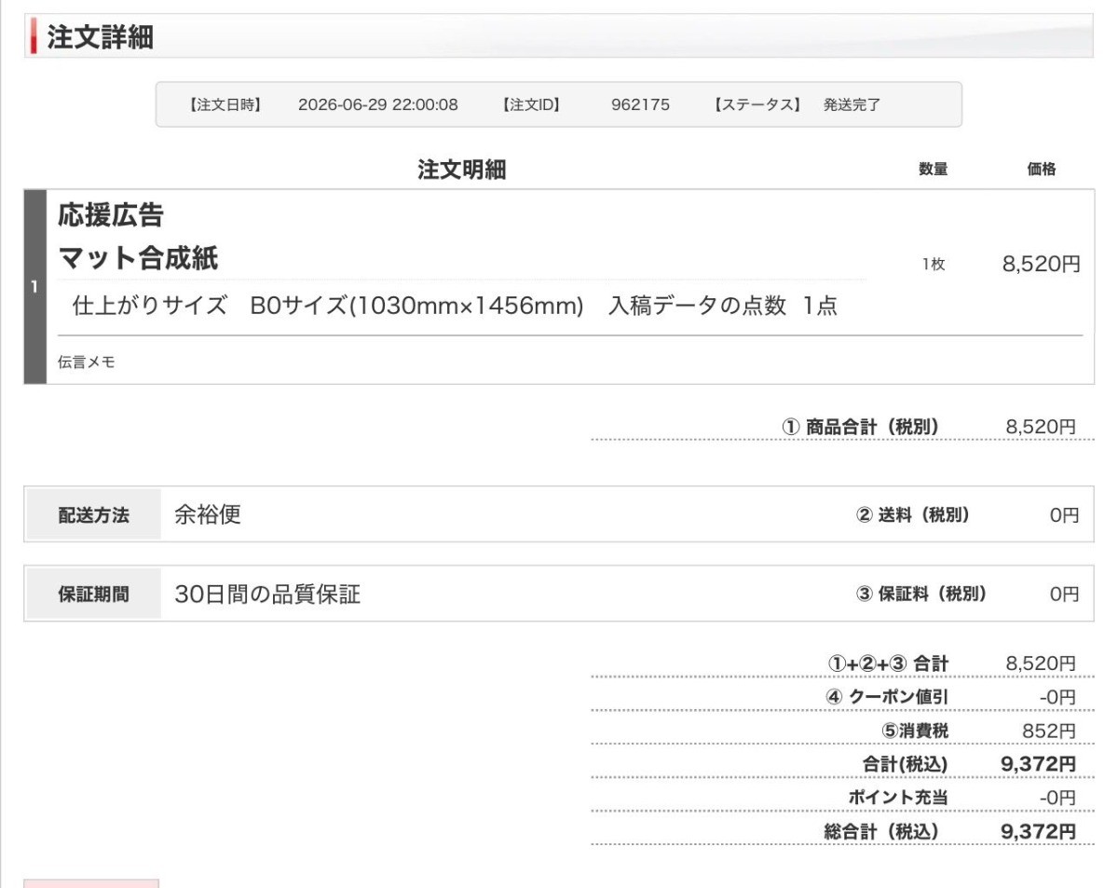Viewport: 1118px width, 888px height.
Task: Click the item price 8,520円 in the order row
Action: pos(1041,264)
